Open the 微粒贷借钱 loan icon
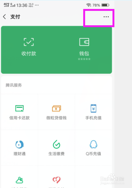This screenshot has height=188, width=132. (x=56, y=108)
